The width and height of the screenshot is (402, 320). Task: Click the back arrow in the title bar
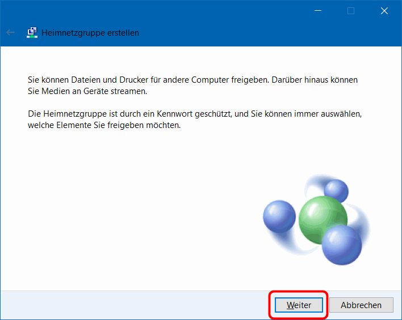coord(10,33)
